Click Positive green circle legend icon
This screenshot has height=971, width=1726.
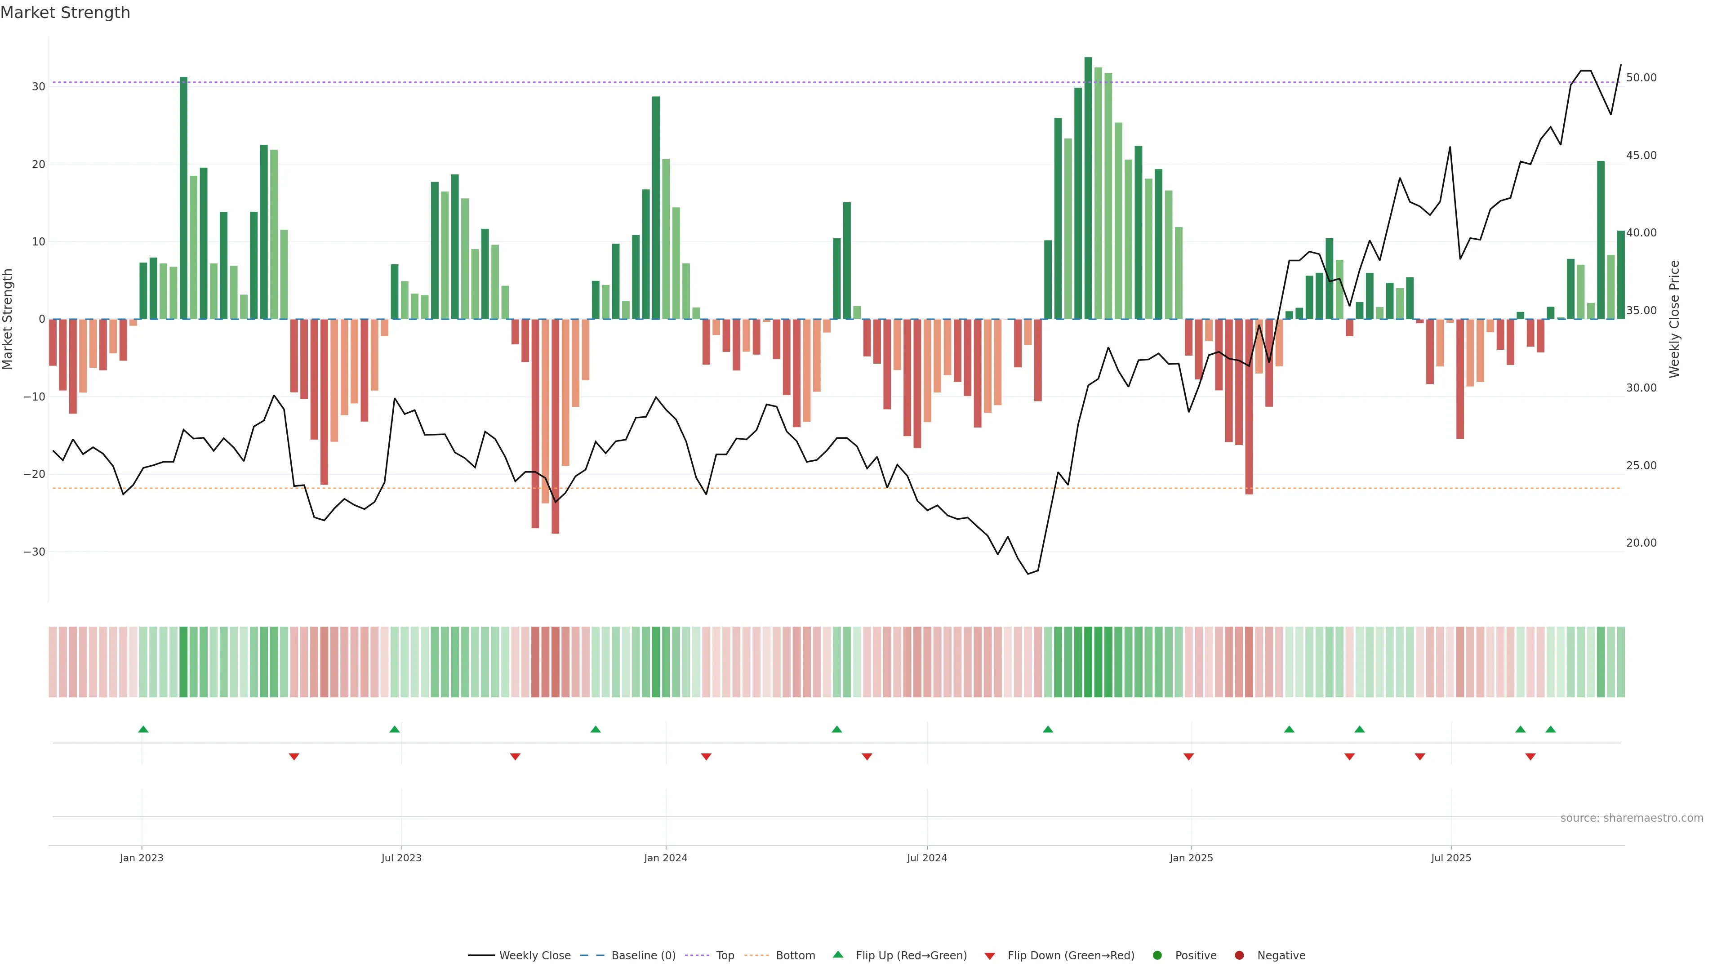point(1157,956)
